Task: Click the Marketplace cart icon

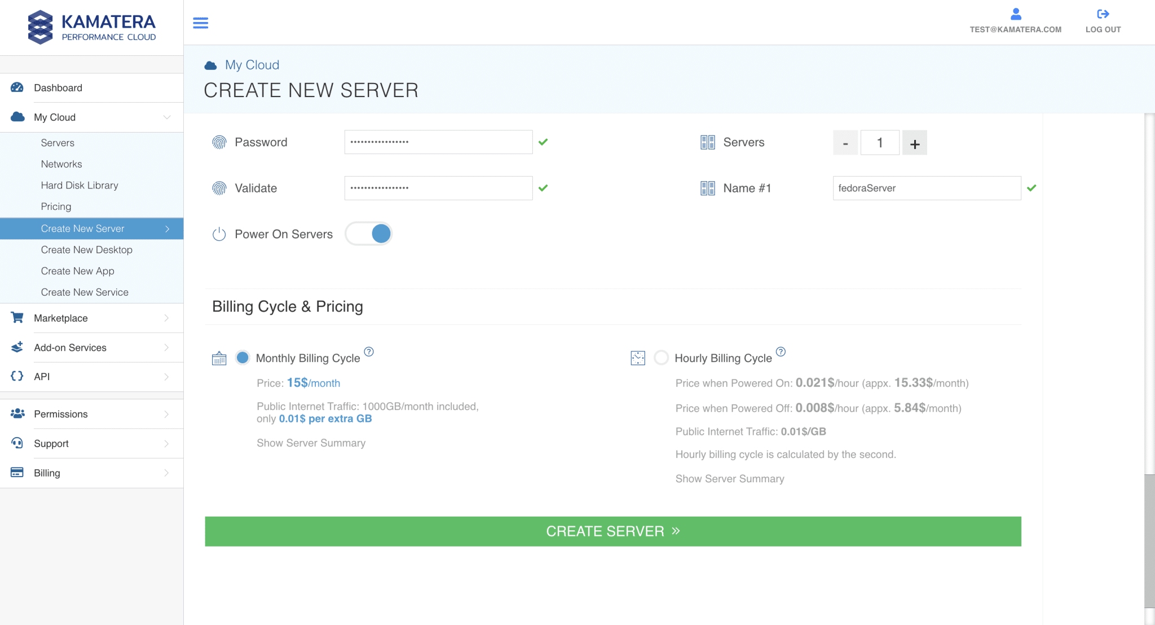Action: (17, 318)
